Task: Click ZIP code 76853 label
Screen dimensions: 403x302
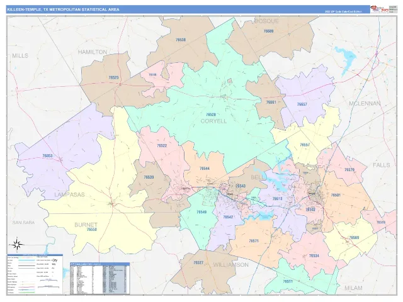Action: 47,156
